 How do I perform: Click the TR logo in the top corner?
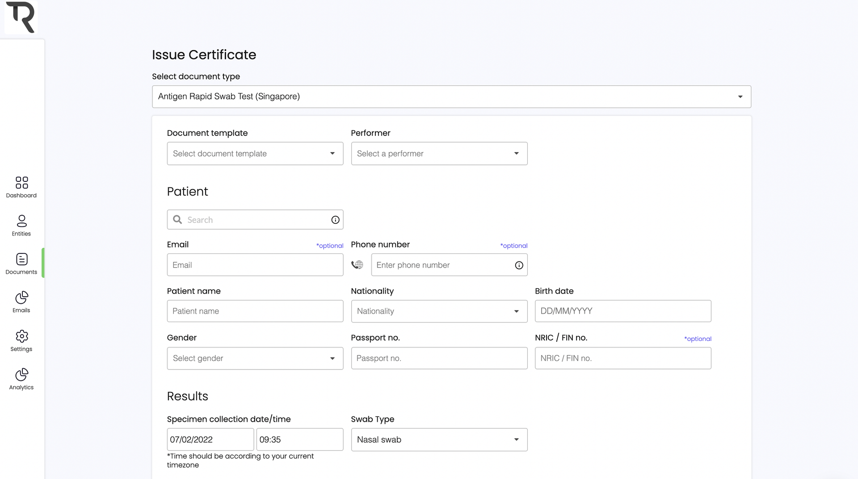21,17
